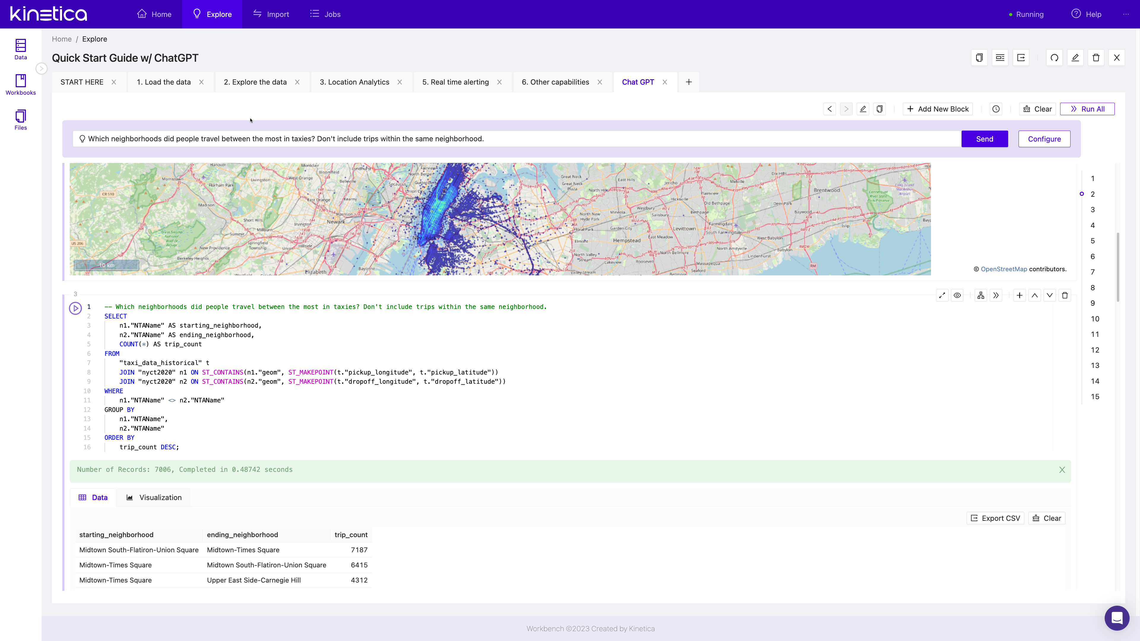Open the top-right ellipsis menu
1140x641 pixels.
point(1126,14)
